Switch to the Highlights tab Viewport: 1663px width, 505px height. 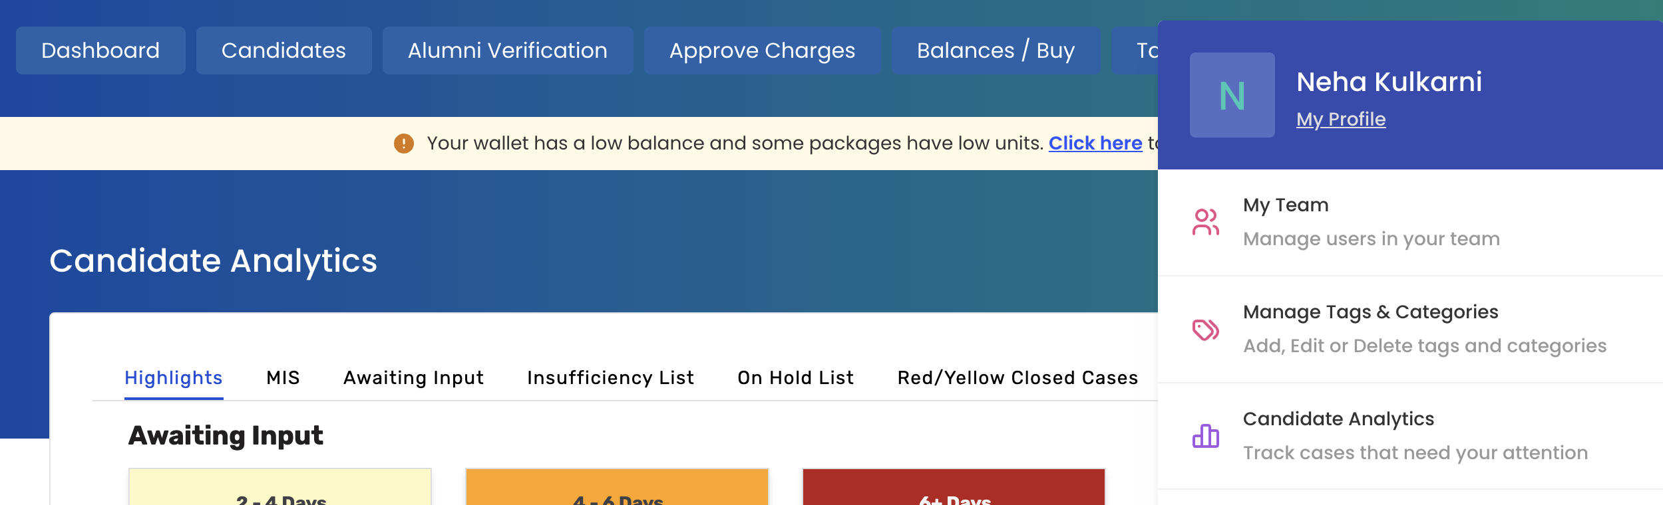pos(174,377)
